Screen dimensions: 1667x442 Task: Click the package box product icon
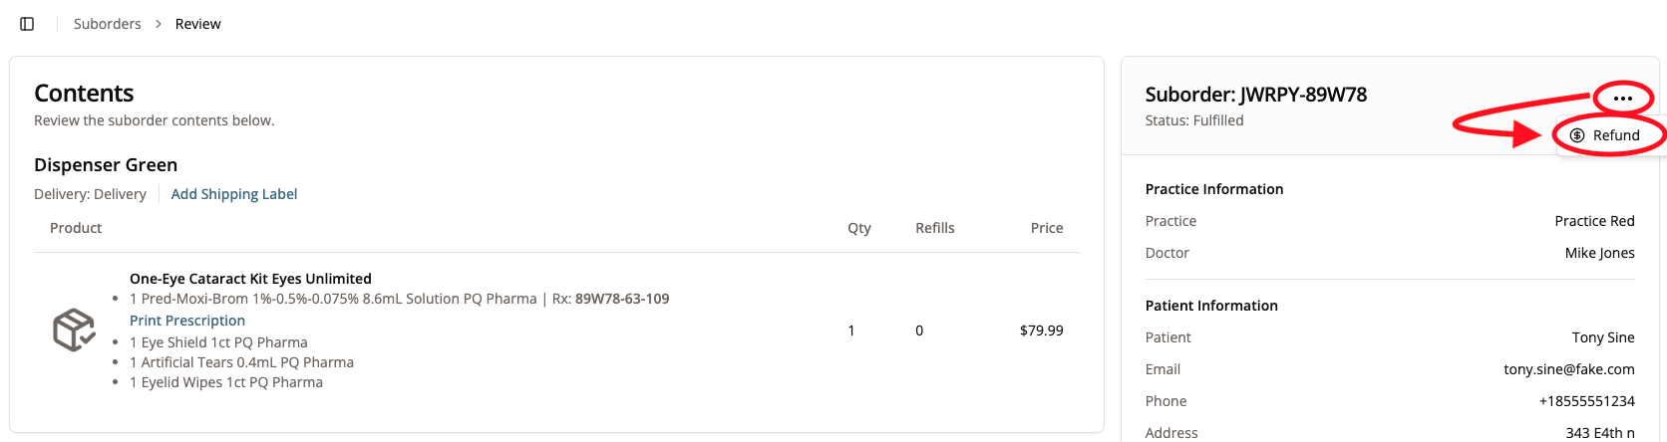(x=74, y=330)
